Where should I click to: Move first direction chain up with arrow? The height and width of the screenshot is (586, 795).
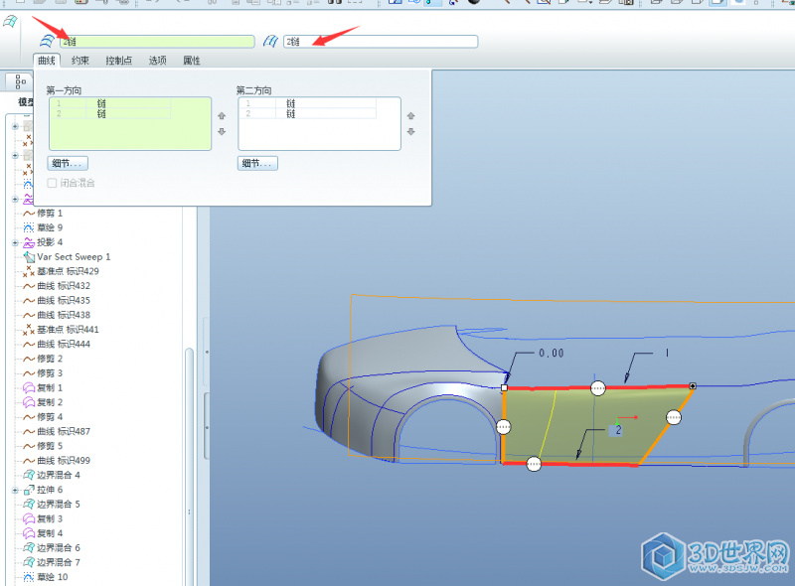pos(221,116)
